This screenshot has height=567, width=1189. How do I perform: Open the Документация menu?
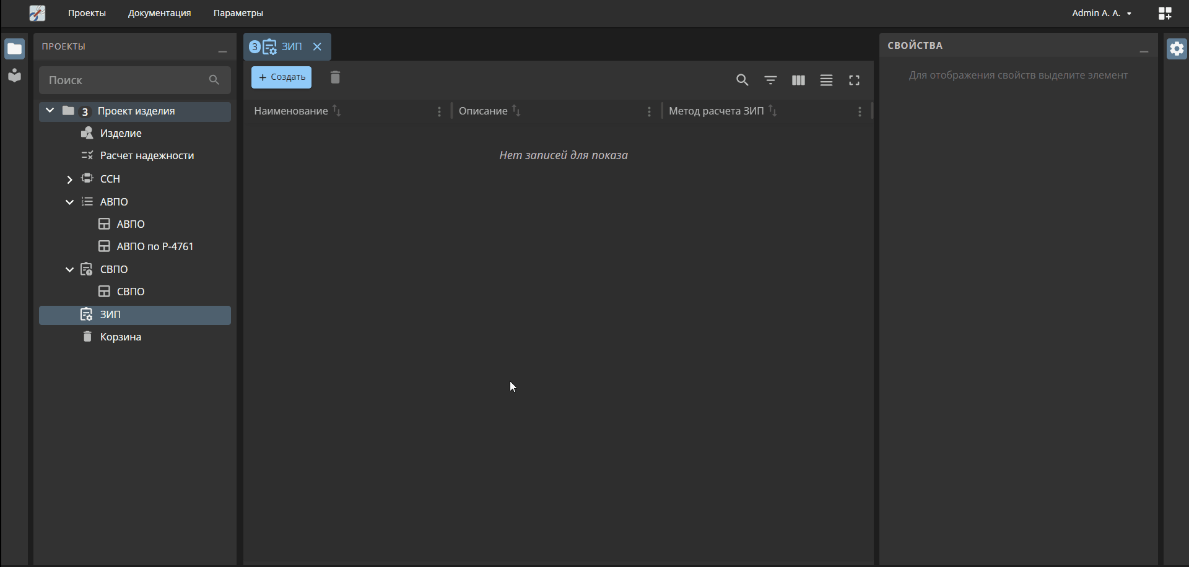(159, 13)
